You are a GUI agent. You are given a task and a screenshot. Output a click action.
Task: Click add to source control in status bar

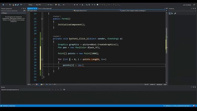pos(177,106)
